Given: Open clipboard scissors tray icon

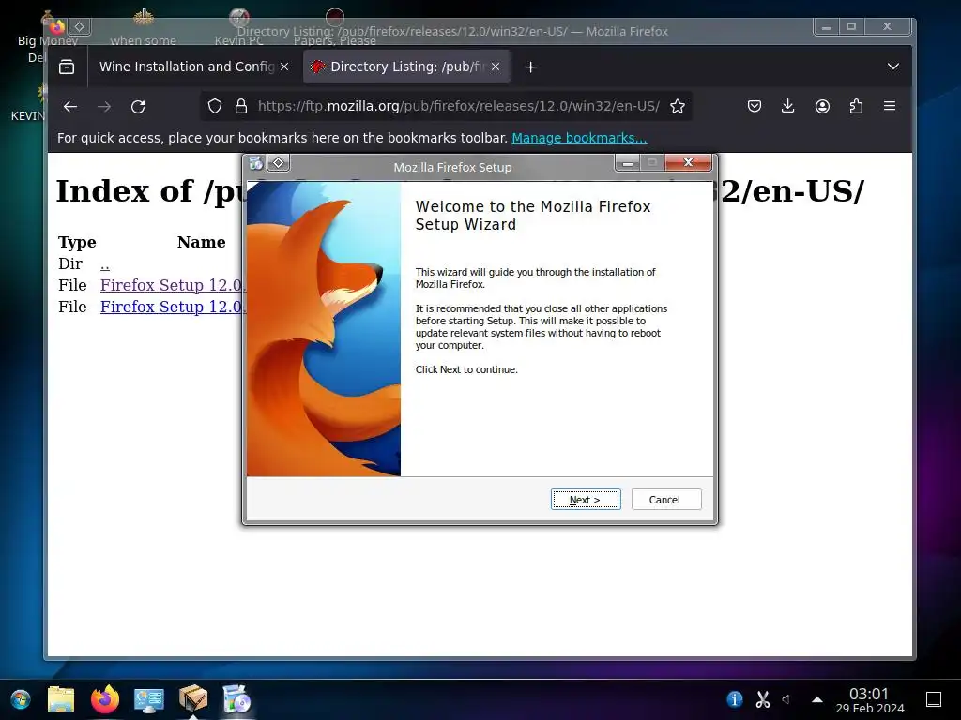Looking at the screenshot, I should pos(762,699).
